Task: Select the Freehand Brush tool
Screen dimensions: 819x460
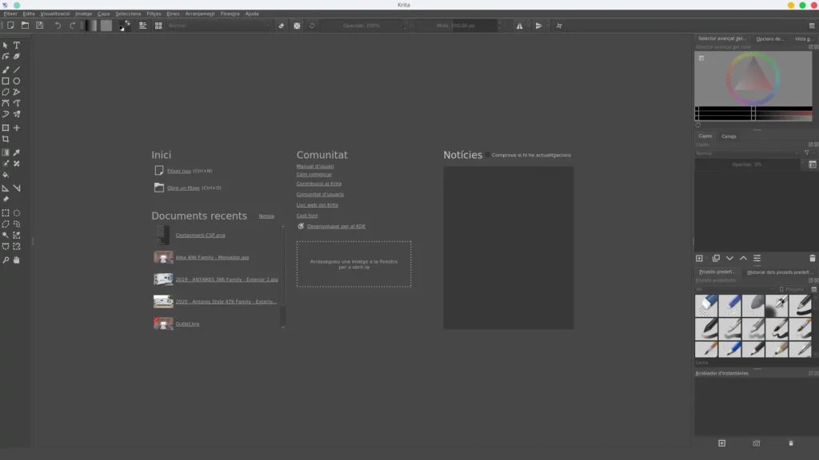Action: (x=6, y=69)
